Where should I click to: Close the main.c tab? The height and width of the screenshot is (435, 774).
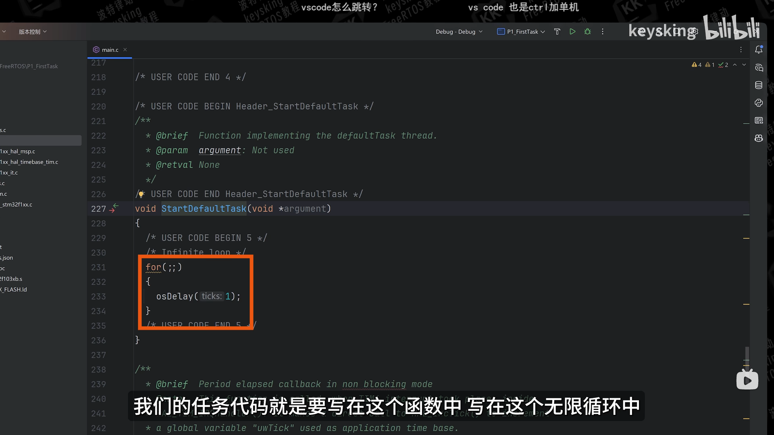coord(125,50)
